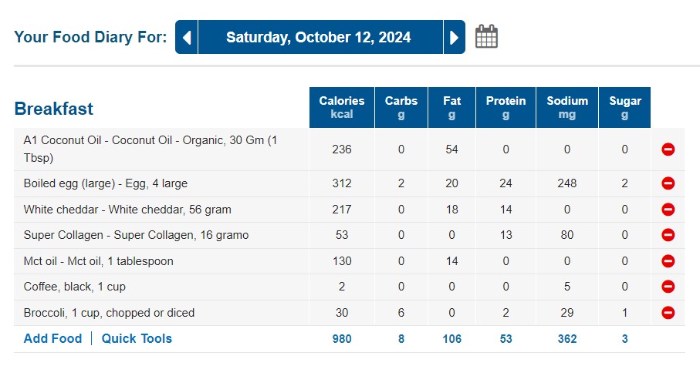This screenshot has width=700, height=366.
Task: Remove White cheddar from breakfast
Action: click(668, 210)
